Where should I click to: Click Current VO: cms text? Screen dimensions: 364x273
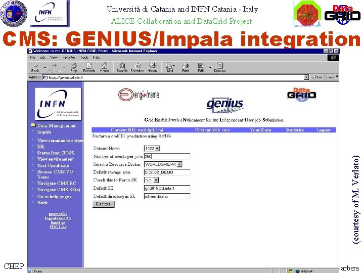[x=212, y=130]
